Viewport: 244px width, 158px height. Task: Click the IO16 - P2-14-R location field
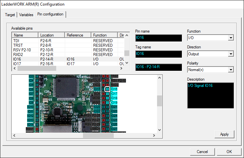[159, 67]
